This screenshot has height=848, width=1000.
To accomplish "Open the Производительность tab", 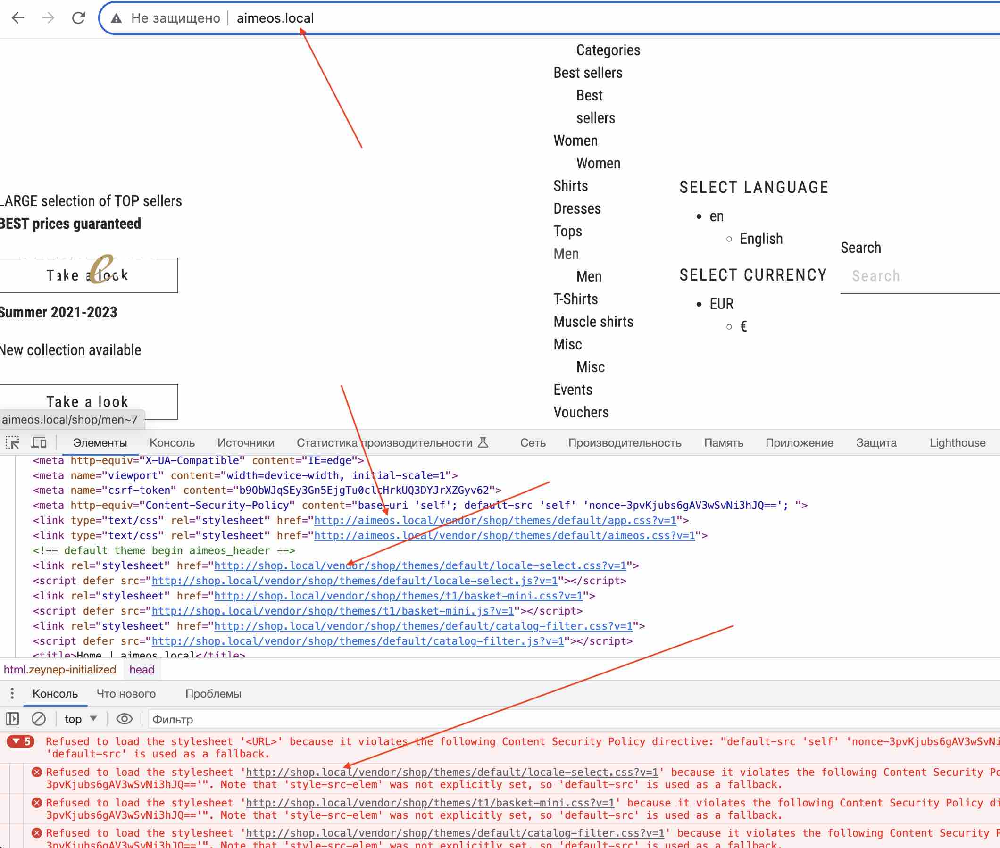I will click(x=625, y=443).
